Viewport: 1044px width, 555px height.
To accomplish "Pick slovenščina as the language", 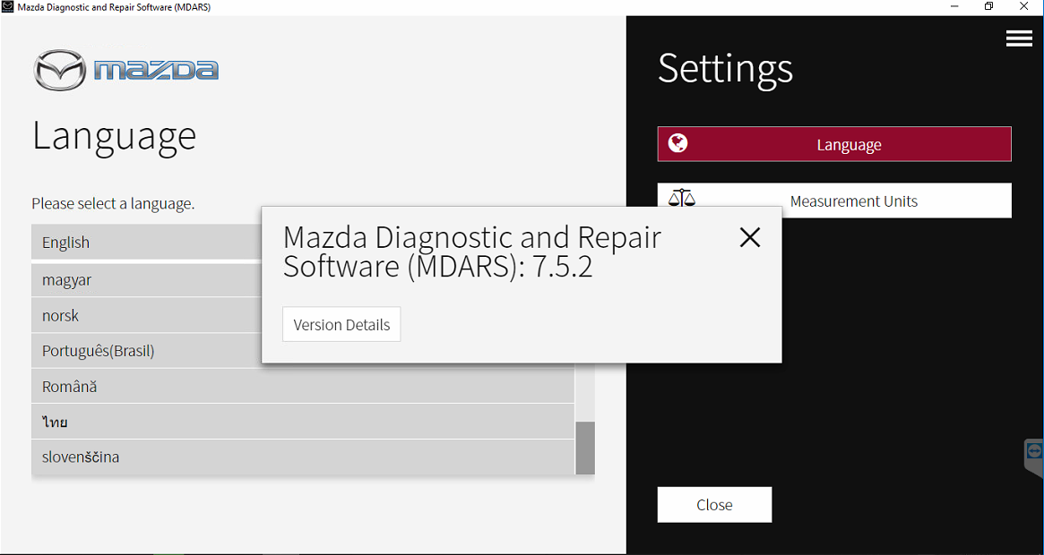I will coord(143,457).
